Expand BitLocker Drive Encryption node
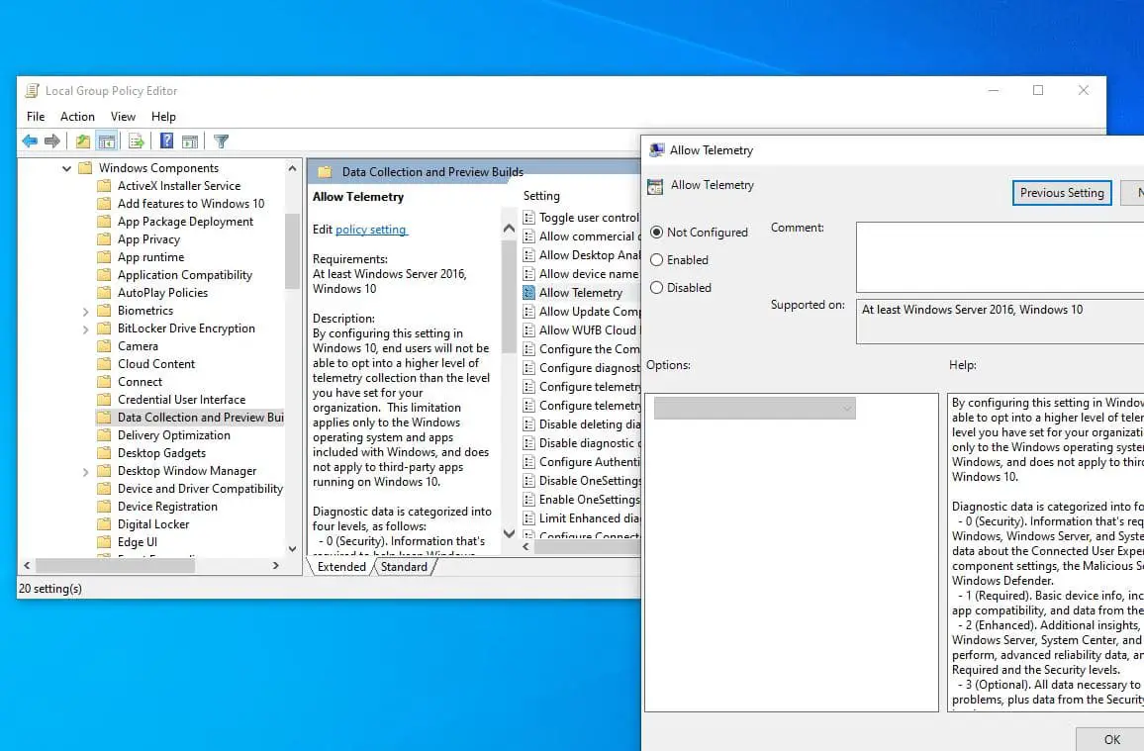 pyautogui.click(x=85, y=329)
